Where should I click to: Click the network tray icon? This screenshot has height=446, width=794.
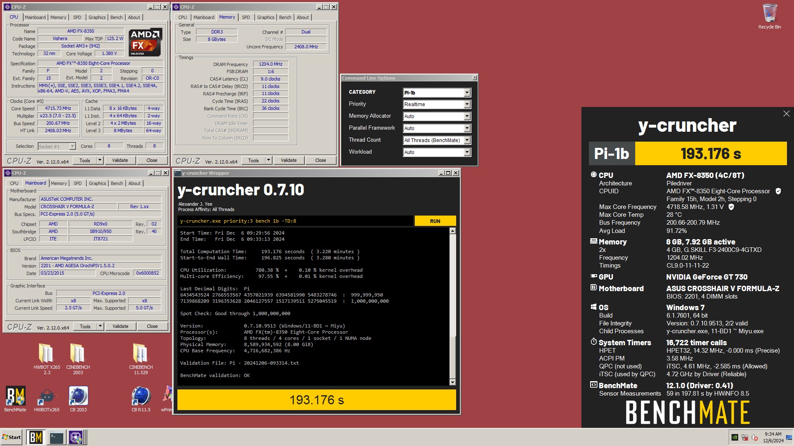(745, 437)
